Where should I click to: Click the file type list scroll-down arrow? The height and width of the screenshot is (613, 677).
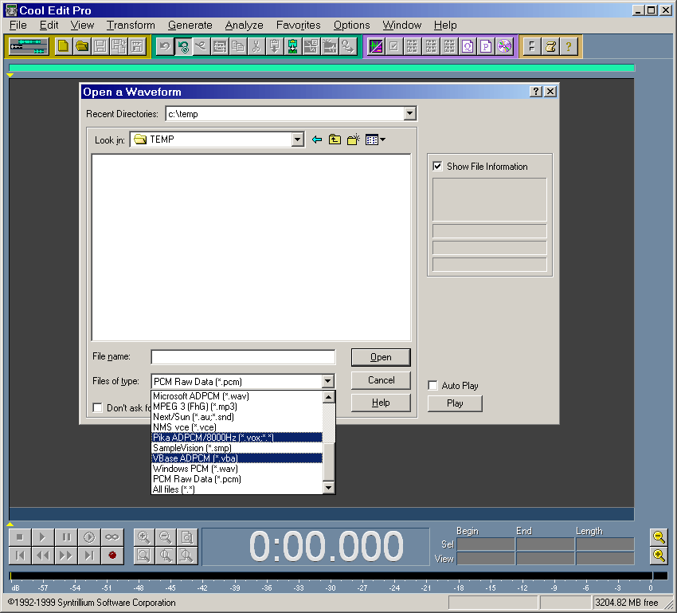tap(329, 488)
